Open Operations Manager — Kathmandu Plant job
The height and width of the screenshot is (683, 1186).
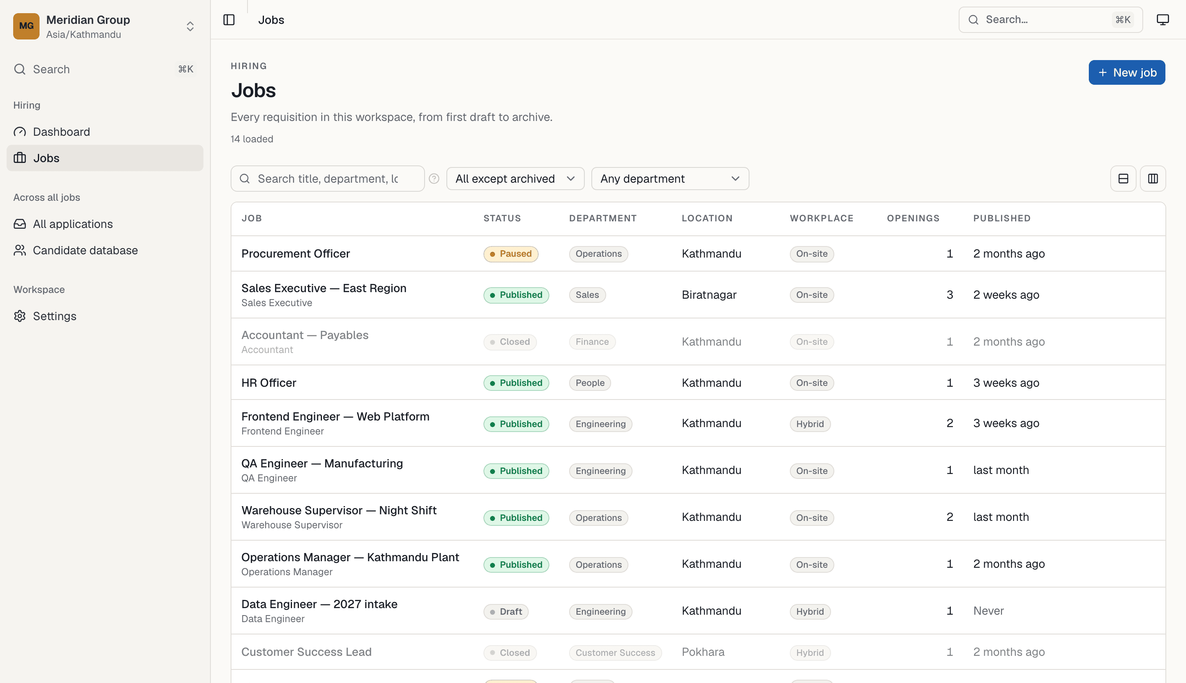point(350,557)
